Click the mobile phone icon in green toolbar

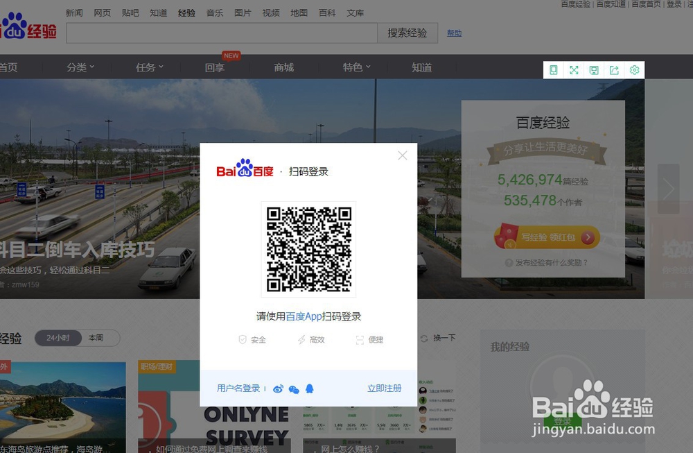coord(553,70)
